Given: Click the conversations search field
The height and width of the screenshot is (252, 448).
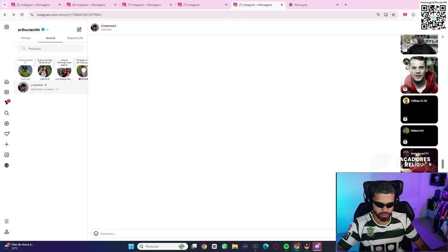Looking at the screenshot, I should (51, 48).
